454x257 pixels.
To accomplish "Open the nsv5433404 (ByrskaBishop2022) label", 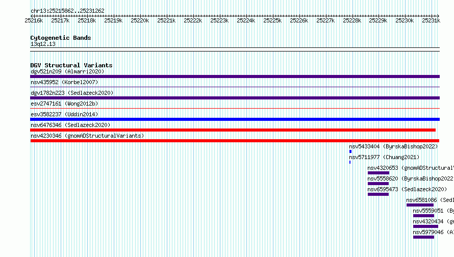I will pos(393,146).
